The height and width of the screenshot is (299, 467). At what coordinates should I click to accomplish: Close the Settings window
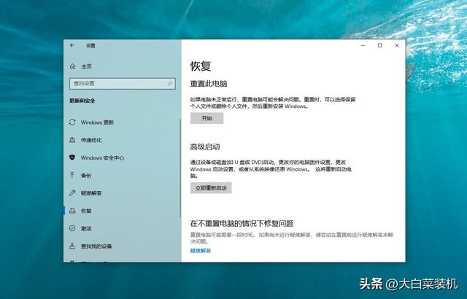point(397,45)
